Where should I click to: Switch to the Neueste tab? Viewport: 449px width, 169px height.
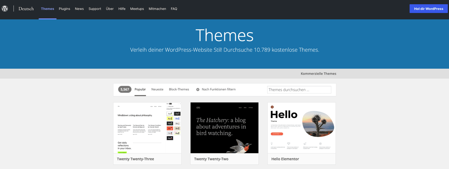coord(157,89)
